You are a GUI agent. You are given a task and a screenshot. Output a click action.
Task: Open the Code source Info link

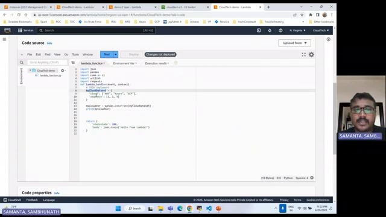click(x=49, y=43)
